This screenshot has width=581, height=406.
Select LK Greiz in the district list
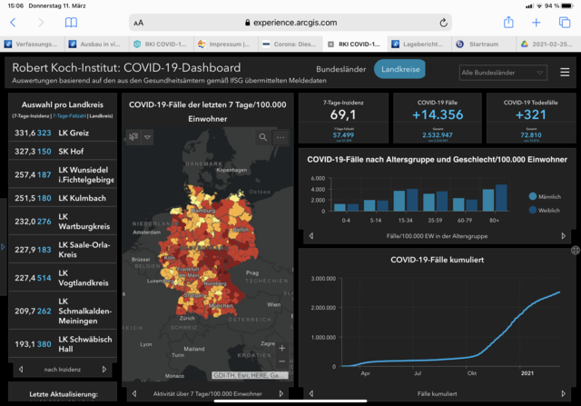pos(62,133)
